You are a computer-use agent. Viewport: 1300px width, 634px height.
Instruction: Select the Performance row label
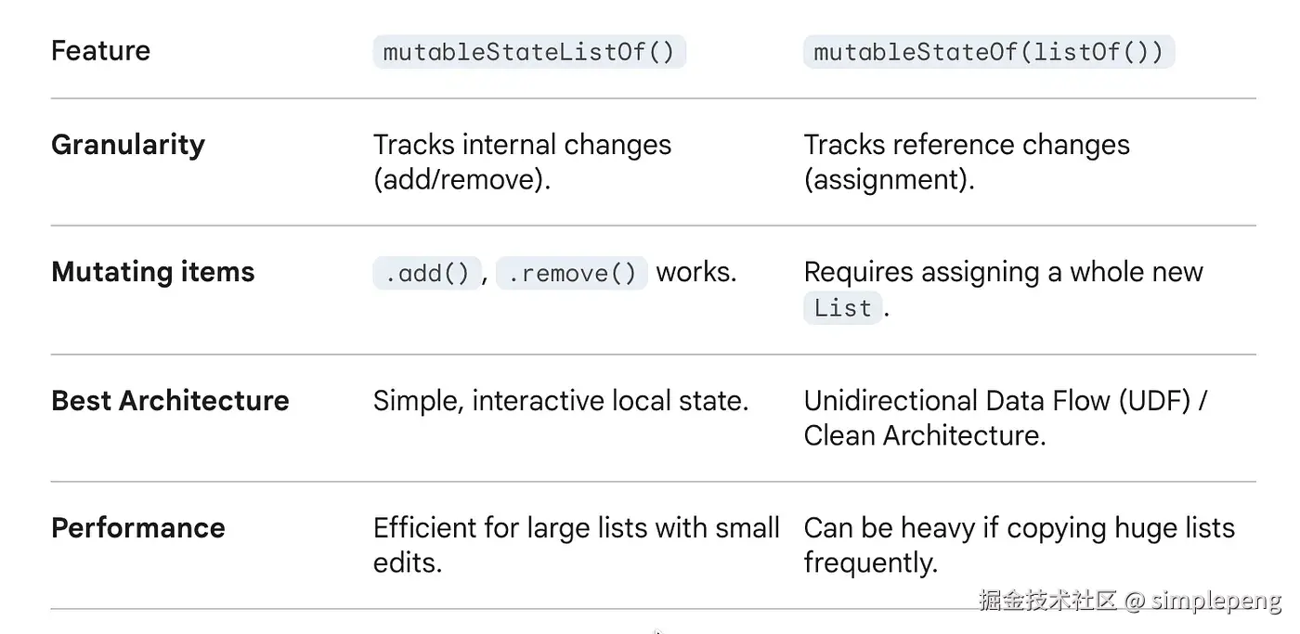pos(138,527)
